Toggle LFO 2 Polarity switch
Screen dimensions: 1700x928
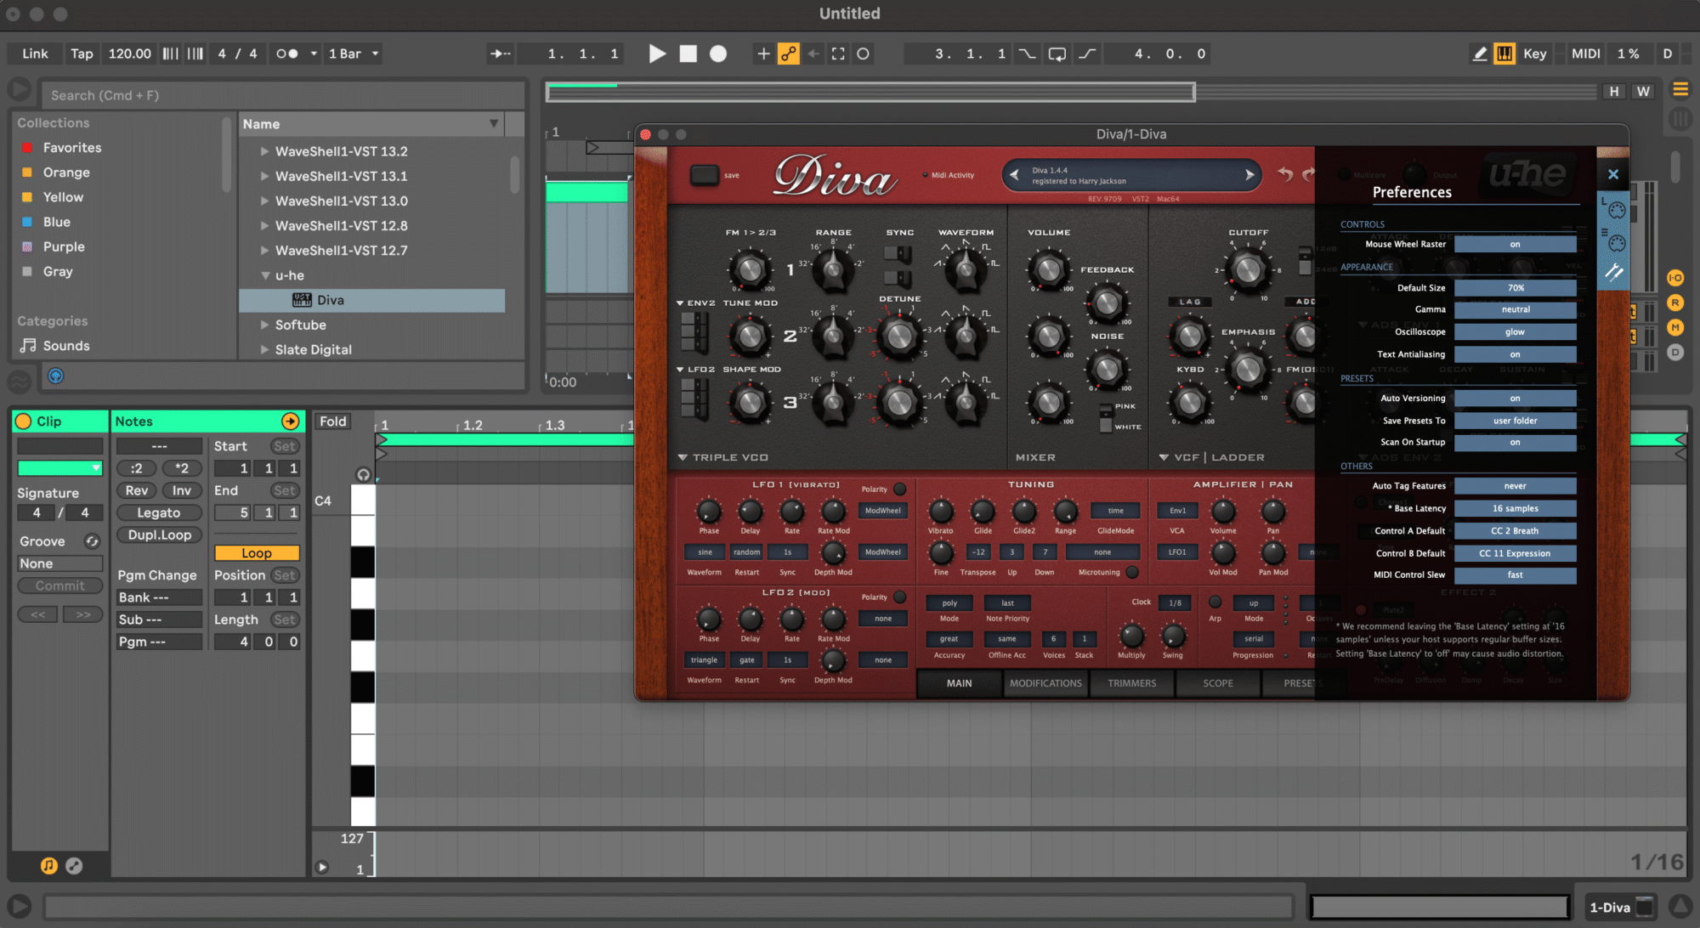(x=899, y=597)
